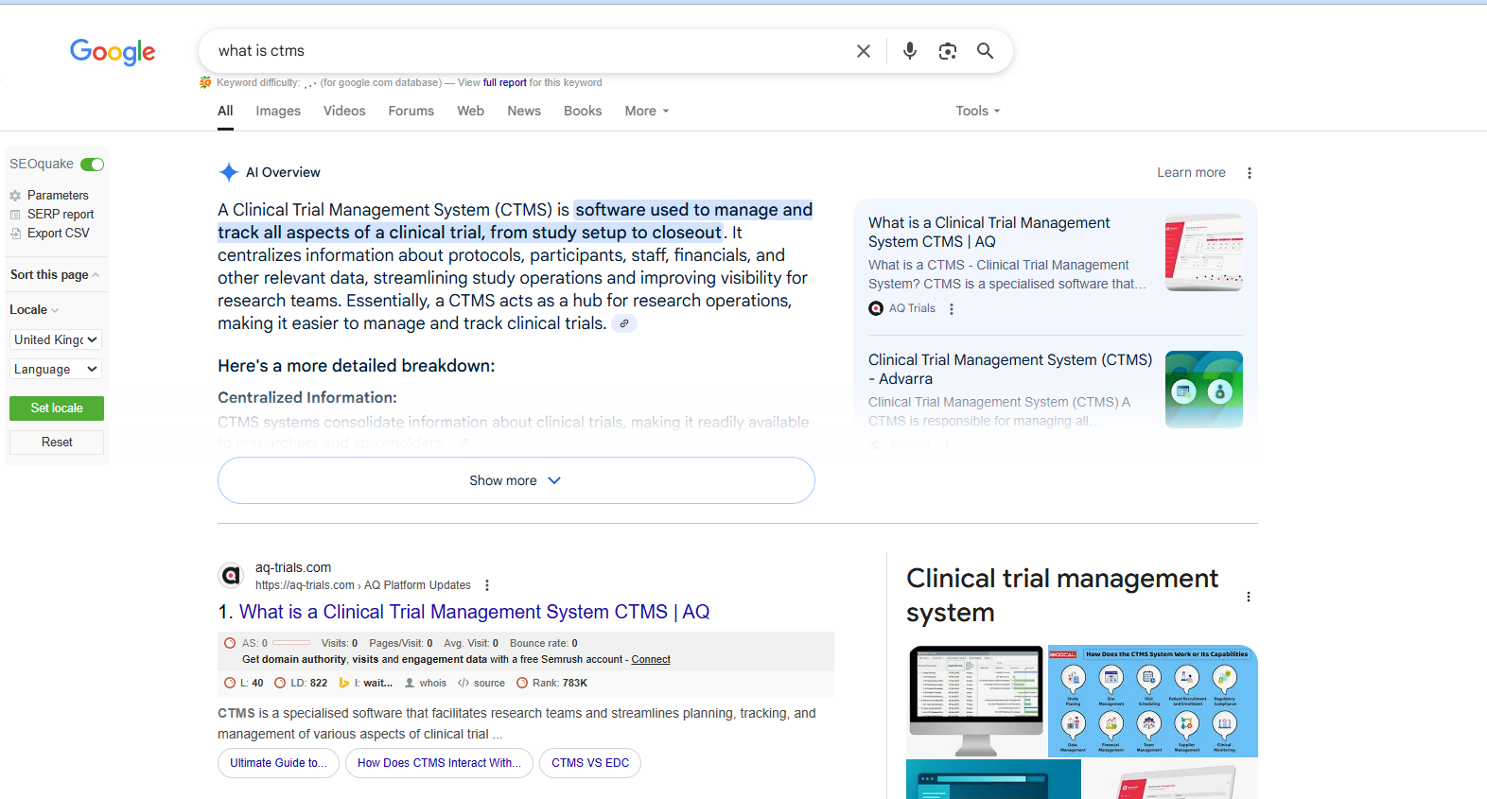
Task: Collapse the Locale section
Action: tap(34, 310)
